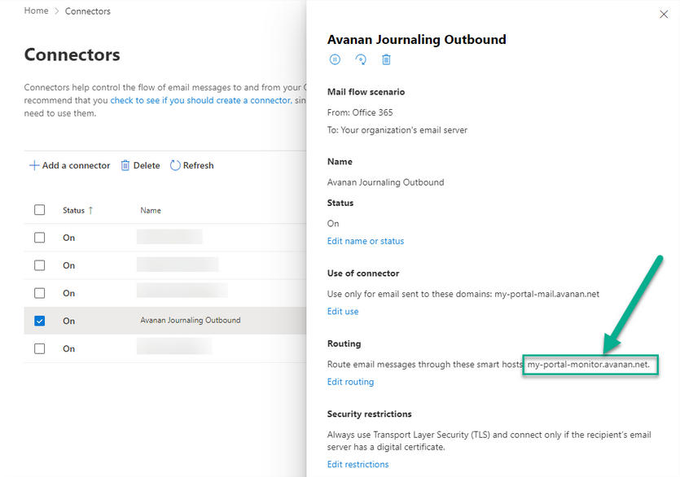Check the first connector row checkbox
This screenshot has width=680, height=477.
[39, 238]
